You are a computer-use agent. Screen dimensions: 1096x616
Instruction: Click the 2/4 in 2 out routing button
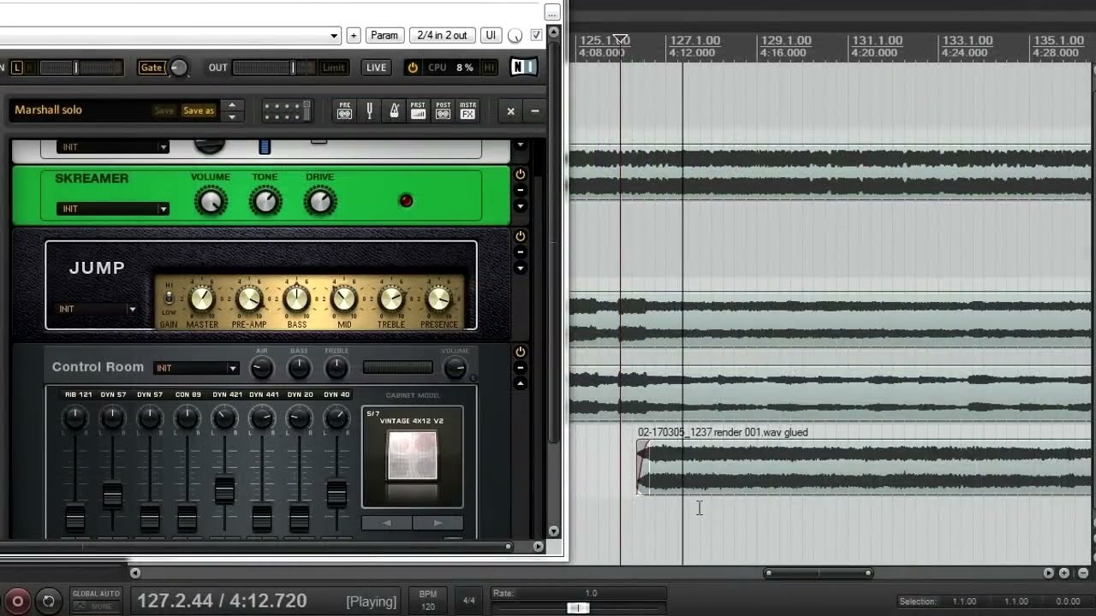pos(442,35)
